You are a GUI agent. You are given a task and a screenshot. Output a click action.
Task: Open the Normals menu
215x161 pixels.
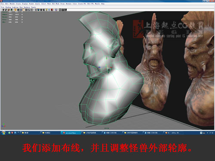point(68,4)
